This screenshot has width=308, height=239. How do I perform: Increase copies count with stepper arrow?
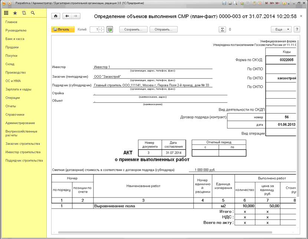click(x=102, y=28)
